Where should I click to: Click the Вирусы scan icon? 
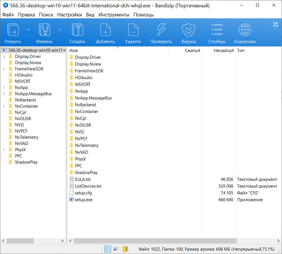pyautogui.click(x=189, y=30)
